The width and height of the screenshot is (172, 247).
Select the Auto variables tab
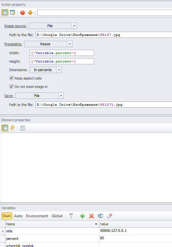(18, 216)
